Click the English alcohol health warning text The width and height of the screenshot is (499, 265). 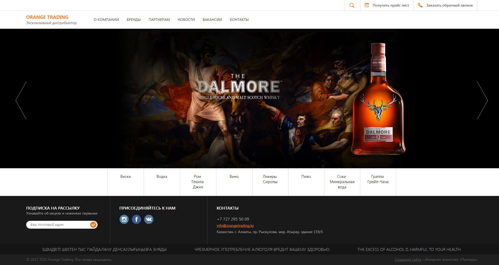(x=409, y=250)
